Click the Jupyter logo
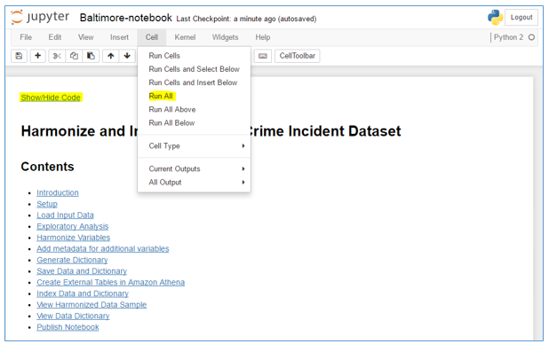The width and height of the screenshot is (549, 344). click(x=40, y=17)
